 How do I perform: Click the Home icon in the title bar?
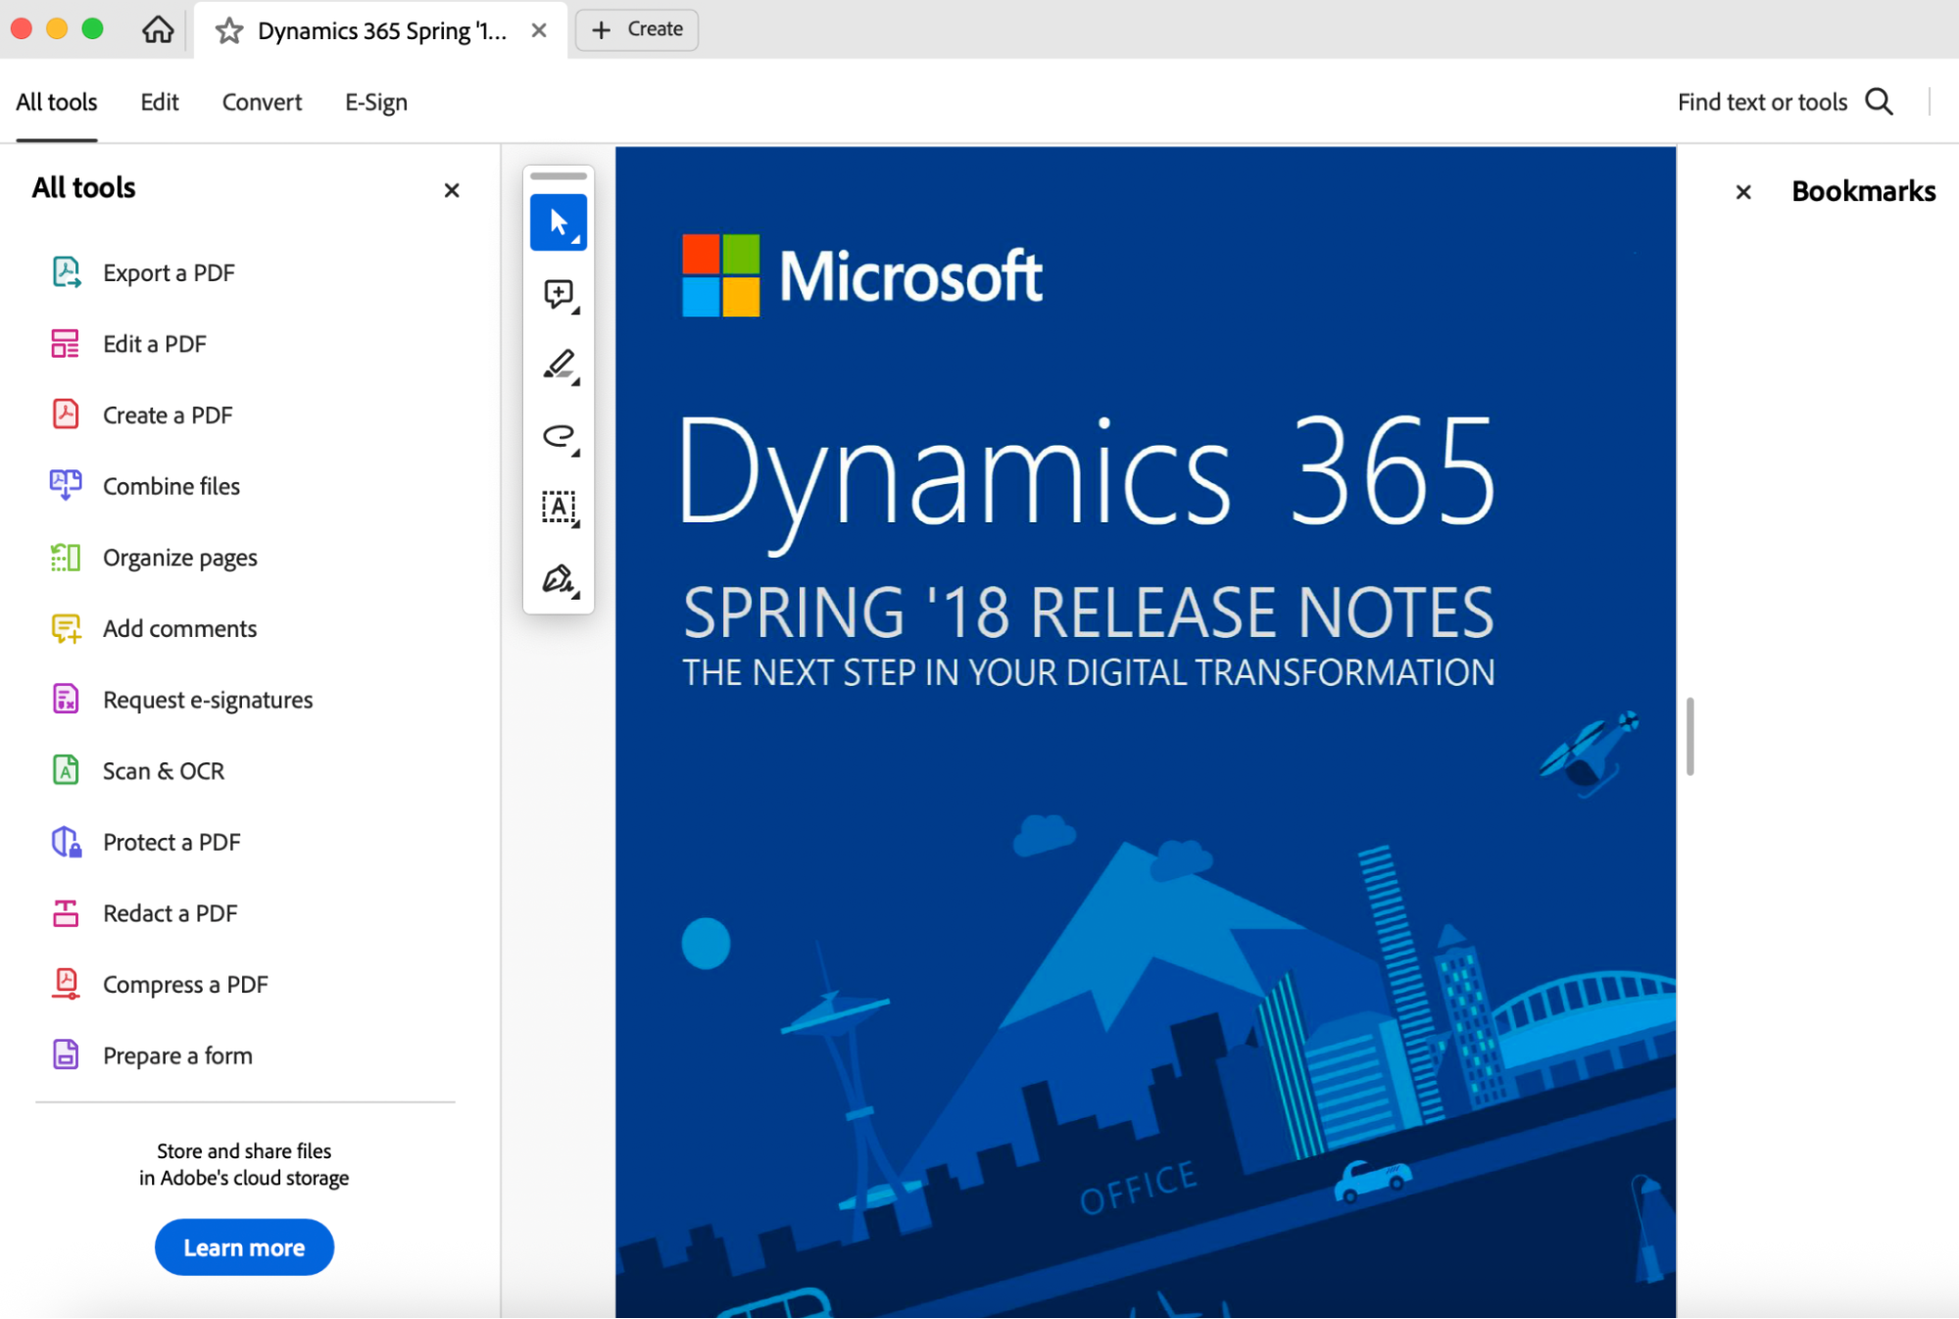(x=158, y=29)
